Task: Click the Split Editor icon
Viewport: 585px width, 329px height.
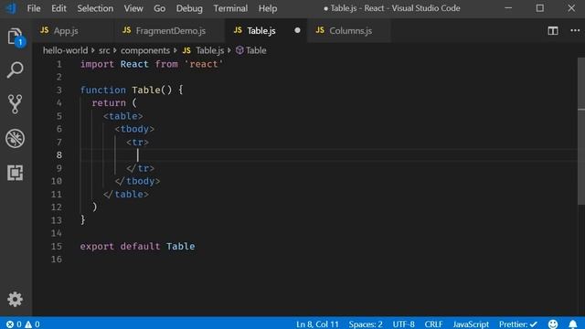Action: (x=553, y=30)
